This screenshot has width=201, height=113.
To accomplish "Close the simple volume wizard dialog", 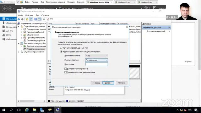I will 127,27.
